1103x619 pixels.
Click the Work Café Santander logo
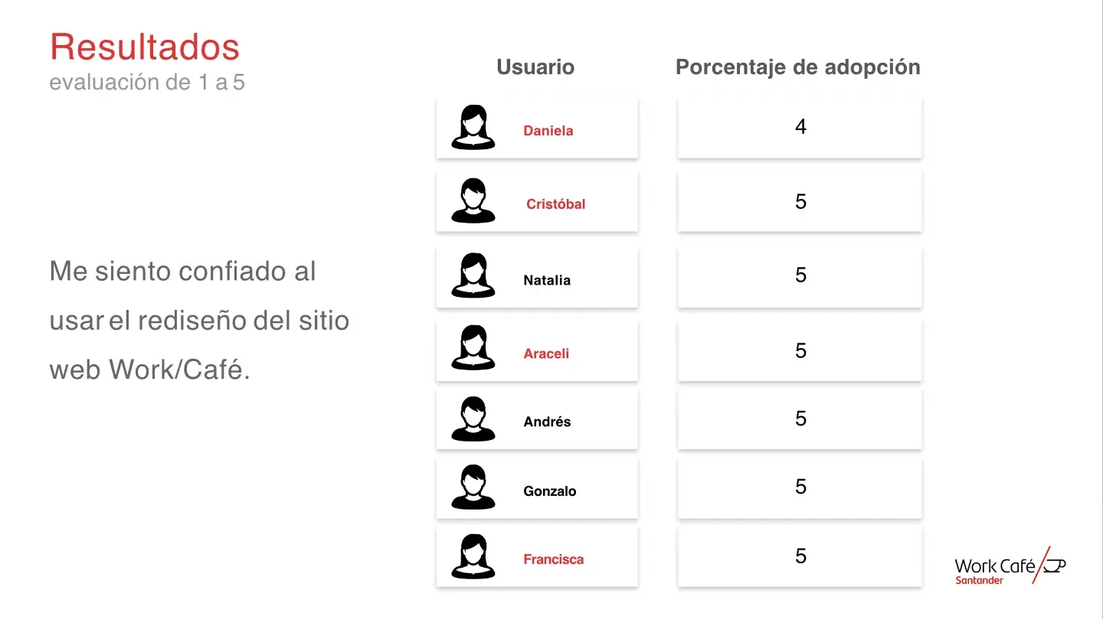(1010, 568)
